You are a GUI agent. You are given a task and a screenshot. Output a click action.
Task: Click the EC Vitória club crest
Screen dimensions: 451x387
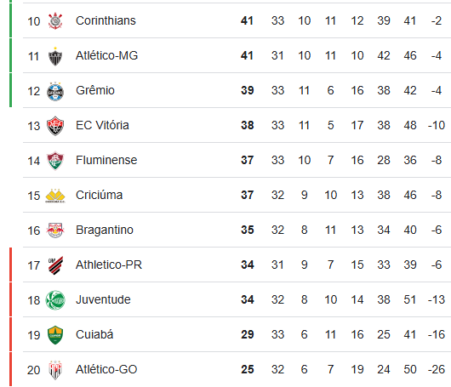[x=55, y=126]
